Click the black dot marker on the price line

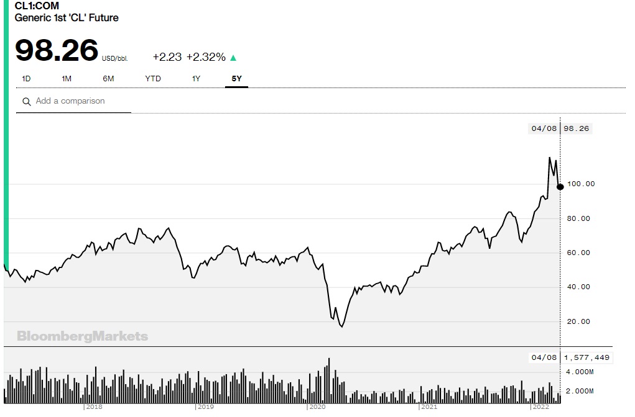(560, 187)
